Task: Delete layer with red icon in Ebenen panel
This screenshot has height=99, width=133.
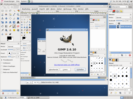Action: [130, 55]
